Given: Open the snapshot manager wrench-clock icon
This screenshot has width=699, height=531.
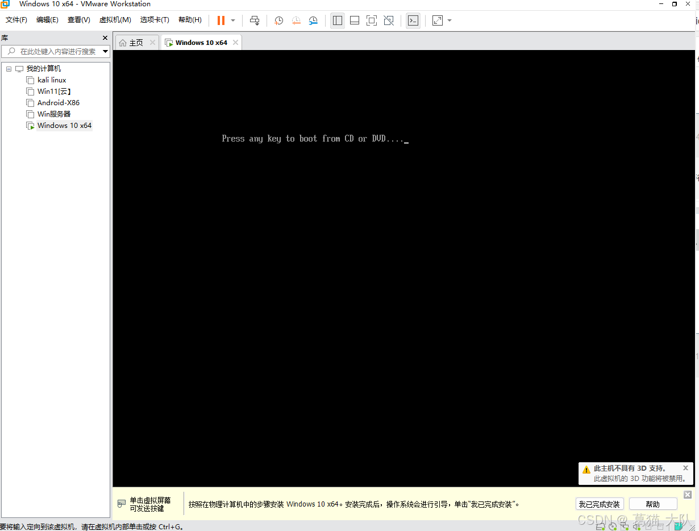Looking at the screenshot, I should pyautogui.click(x=313, y=20).
